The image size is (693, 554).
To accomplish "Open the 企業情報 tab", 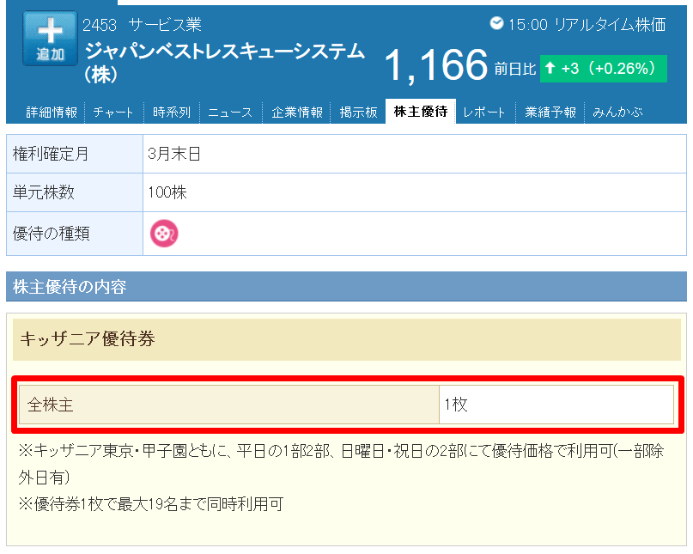I will tap(295, 112).
